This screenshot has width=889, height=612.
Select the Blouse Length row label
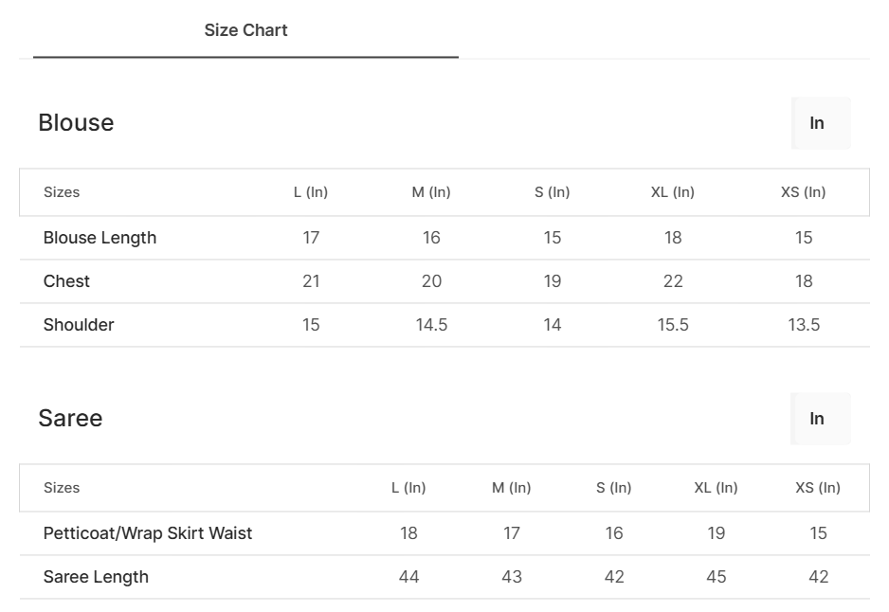pyautogui.click(x=100, y=238)
